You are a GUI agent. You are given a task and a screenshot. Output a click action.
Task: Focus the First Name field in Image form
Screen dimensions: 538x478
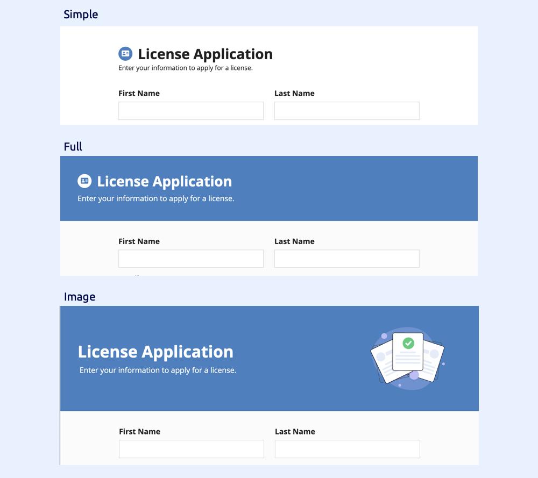pyautogui.click(x=192, y=449)
